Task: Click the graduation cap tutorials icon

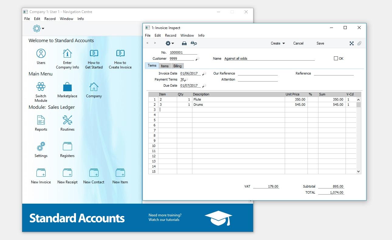Action: click(x=218, y=218)
